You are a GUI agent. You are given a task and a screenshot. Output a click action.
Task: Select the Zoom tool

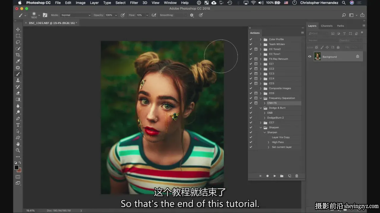click(x=18, y=150)
